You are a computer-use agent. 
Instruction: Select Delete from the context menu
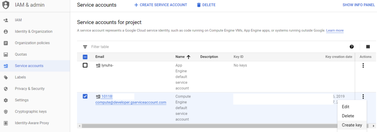tap(352, 116)
